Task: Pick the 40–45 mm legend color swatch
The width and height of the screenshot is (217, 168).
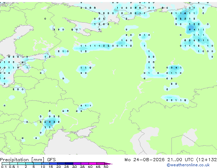Action: (x=93, y=164)
